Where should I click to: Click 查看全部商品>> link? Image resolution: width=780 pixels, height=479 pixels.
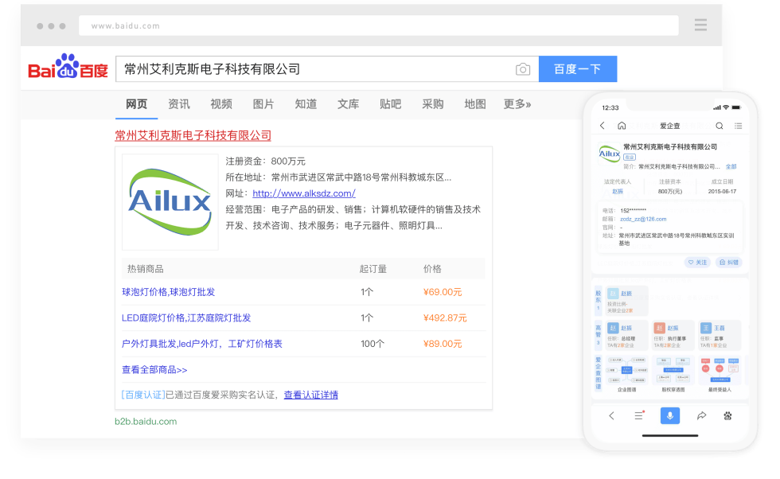154,369
